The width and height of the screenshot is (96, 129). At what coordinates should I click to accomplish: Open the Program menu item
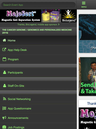(38, 59)
